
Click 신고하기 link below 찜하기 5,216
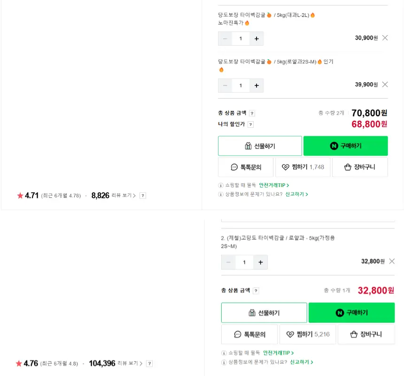301,362
